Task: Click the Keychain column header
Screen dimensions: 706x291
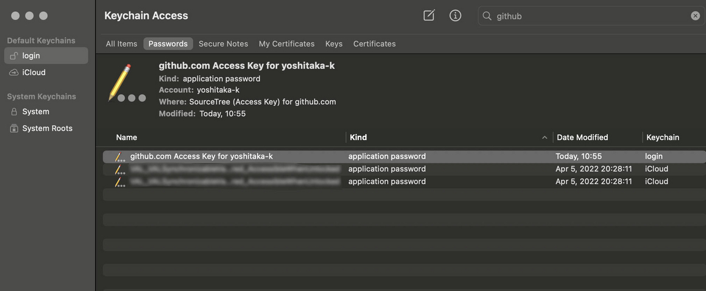Action: coord(662,138)
